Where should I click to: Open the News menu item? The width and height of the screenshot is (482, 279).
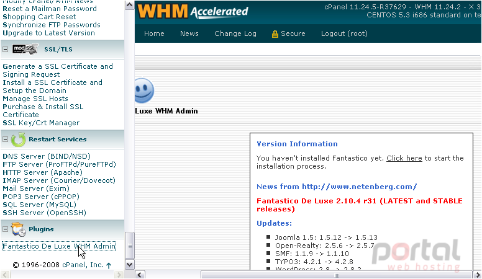point(189,33)
